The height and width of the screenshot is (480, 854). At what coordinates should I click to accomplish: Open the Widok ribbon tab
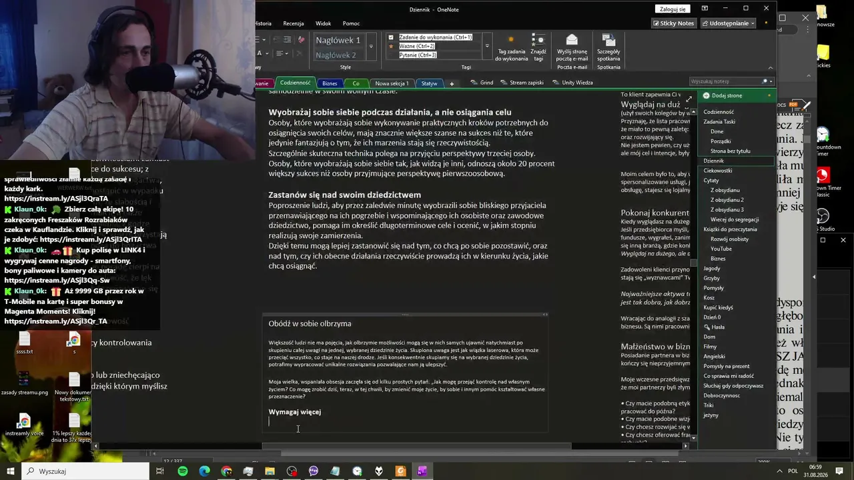tap(323, 23)
